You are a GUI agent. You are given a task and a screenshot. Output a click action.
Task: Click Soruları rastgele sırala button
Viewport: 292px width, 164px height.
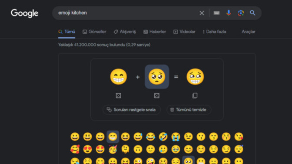tap(132, 110)
